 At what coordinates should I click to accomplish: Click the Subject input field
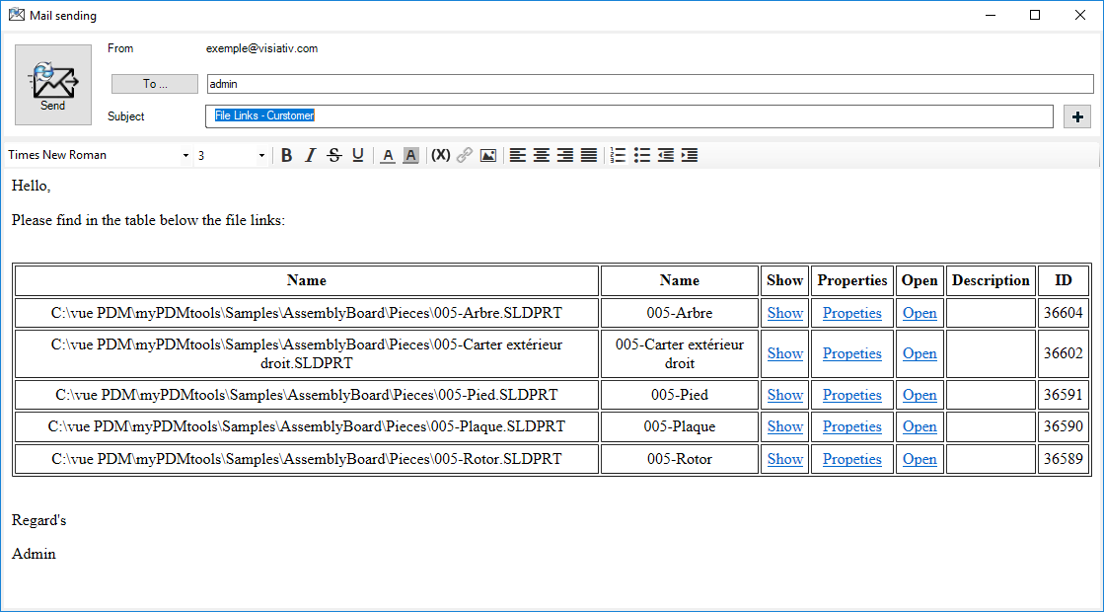[x=629, y=116]
